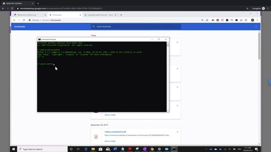
Task: Open a new tab in inner Chrome
Action: (121, 15)
